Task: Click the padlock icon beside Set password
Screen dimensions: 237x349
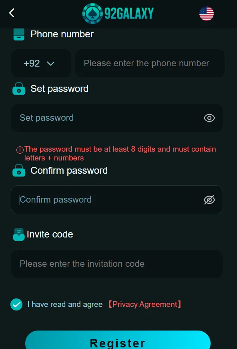Action: (18, 89)
